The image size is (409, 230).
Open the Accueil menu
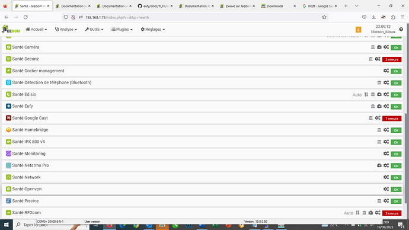pos(36,30)
